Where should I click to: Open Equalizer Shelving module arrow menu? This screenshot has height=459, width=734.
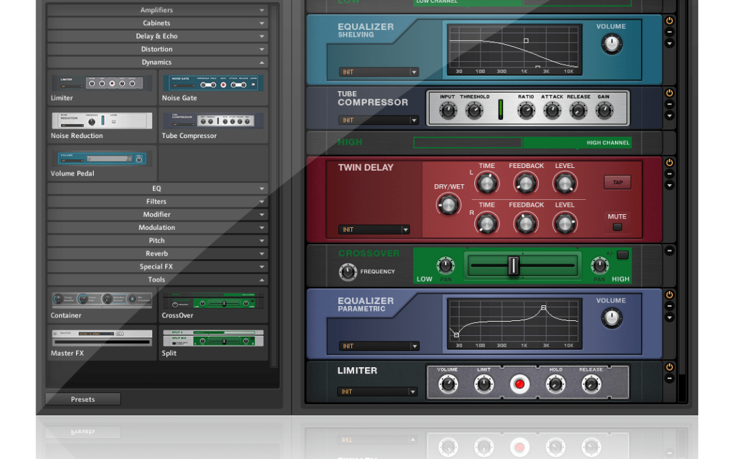pos(669,44)
